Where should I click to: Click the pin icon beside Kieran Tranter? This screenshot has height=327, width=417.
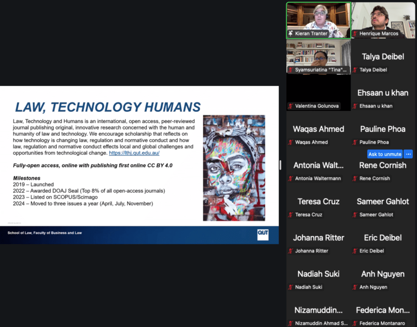point(290,33)
